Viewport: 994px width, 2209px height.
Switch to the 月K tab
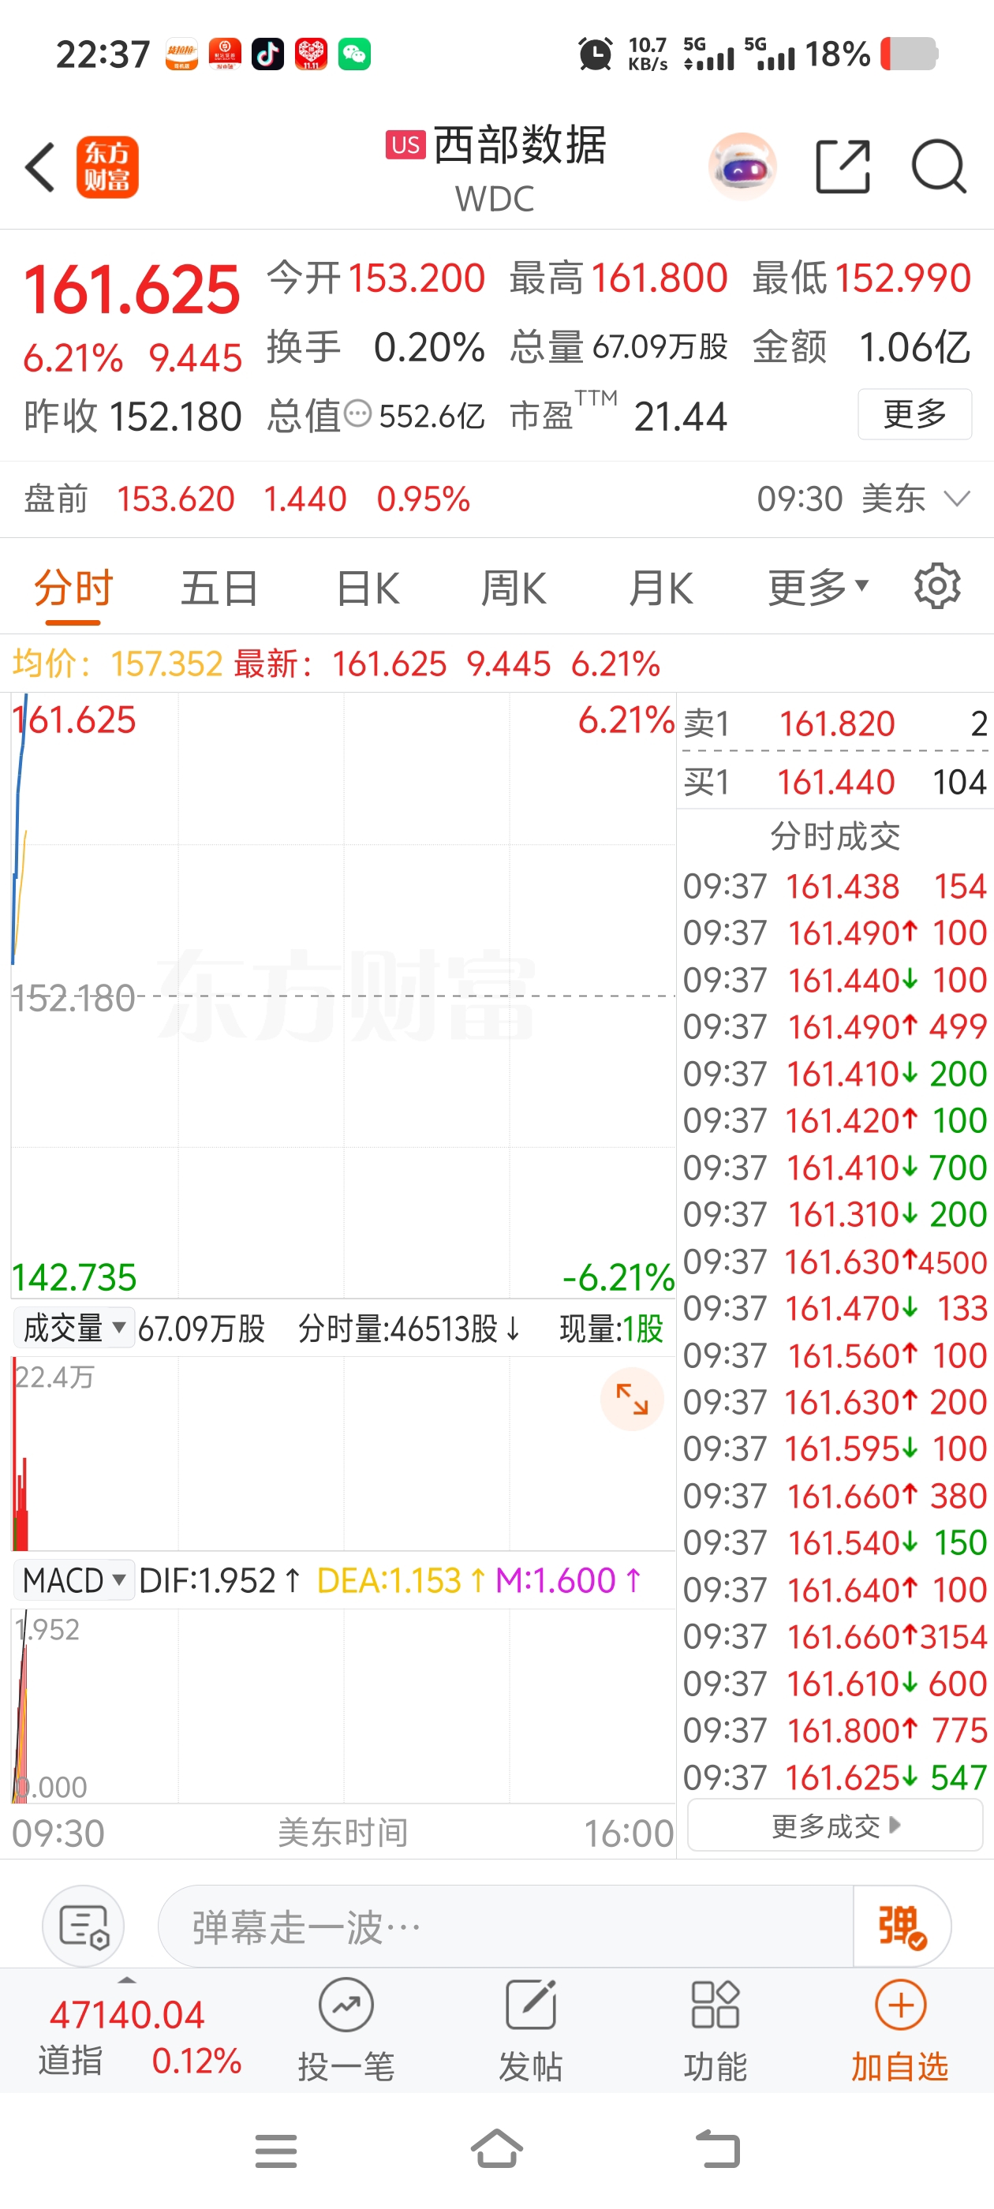click(x=660, y=589)
